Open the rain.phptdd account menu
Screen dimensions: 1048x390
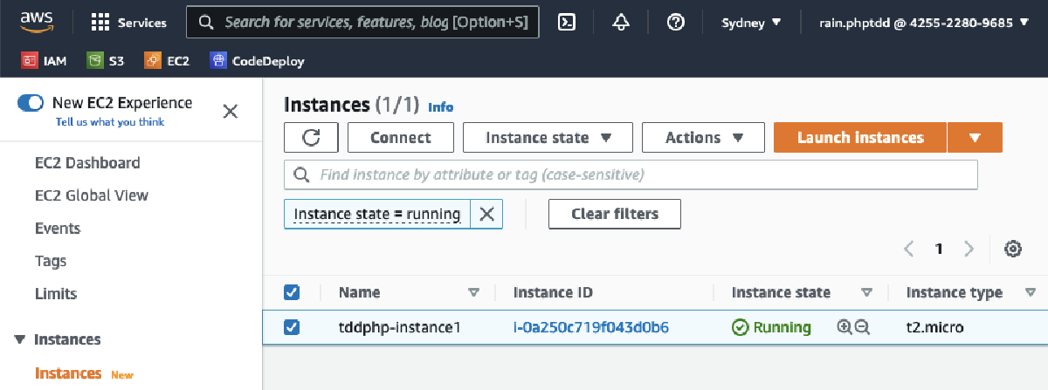coord(924,23)
